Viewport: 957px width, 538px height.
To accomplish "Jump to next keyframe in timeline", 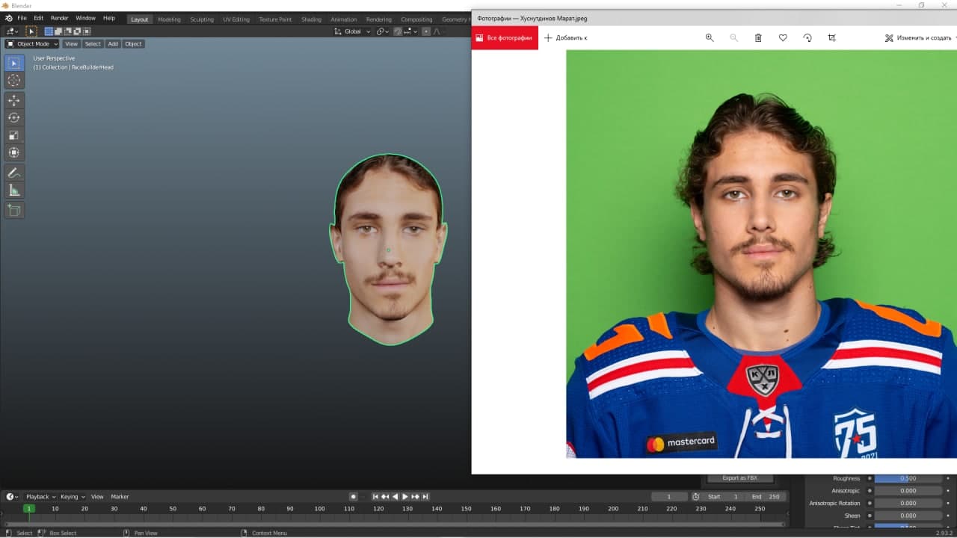I will [x=415, y=497].
